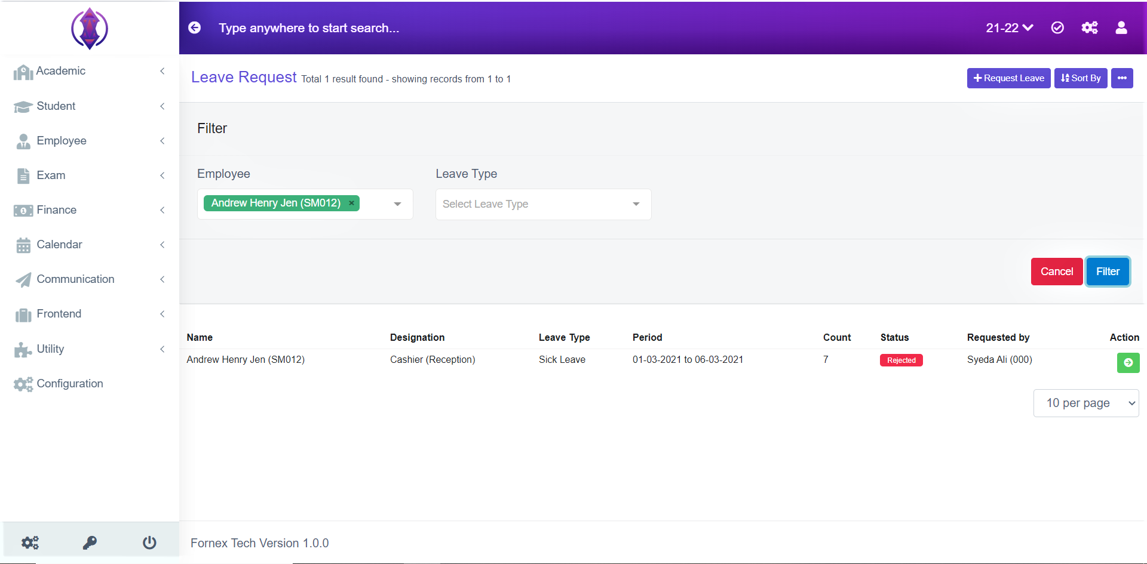1147x564 pixels.
Task: Open the Communication menu item
Action: click(90, 279)
